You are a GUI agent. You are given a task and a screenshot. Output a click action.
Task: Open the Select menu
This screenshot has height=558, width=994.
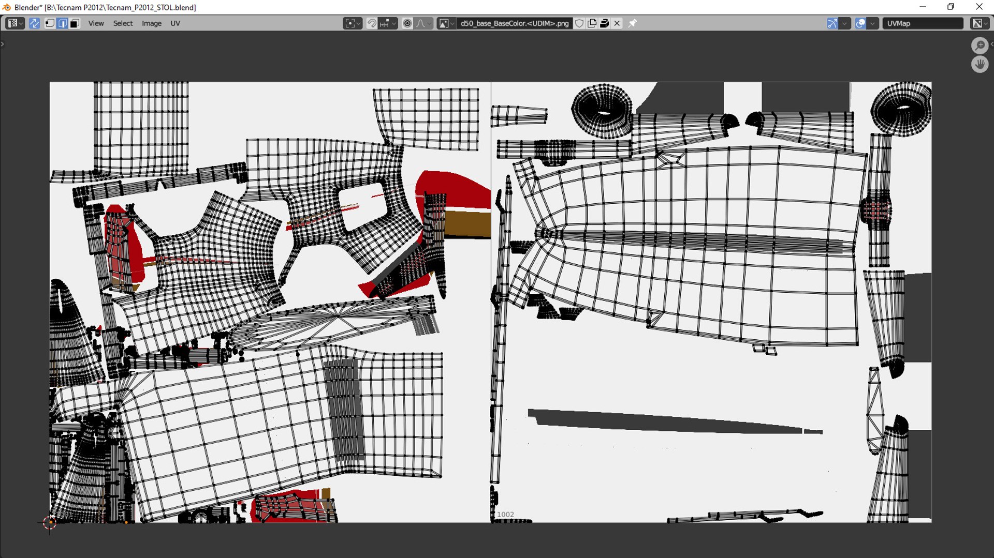(x=123, y=23)
